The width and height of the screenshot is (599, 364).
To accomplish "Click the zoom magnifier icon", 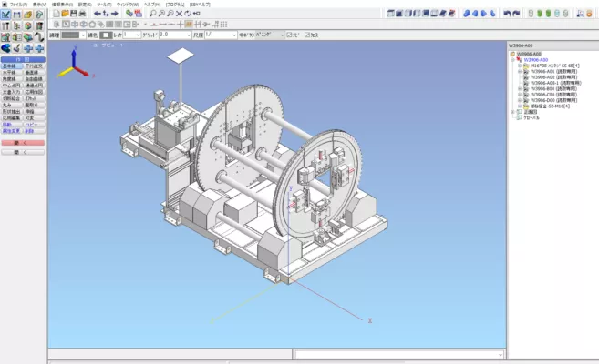I will pyautogui.click(x=153, y=15).
